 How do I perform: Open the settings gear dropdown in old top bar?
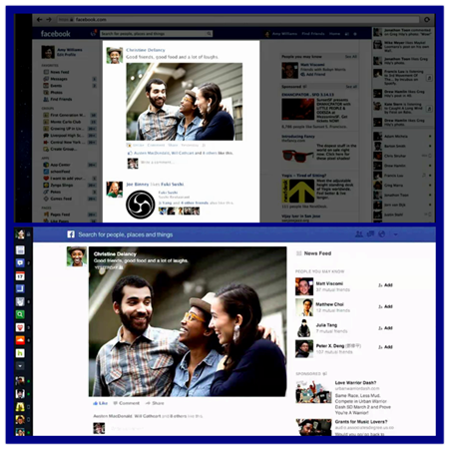click(x=355, y=34)
